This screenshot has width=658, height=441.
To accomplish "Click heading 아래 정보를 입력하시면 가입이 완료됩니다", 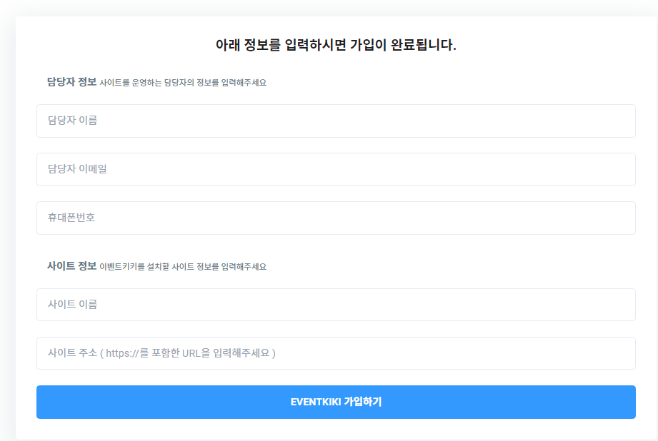I will pos(336,45).
